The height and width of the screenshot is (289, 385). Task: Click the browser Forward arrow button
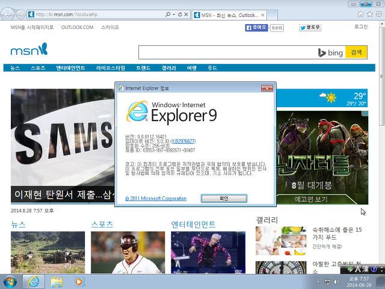coord(20,14)
